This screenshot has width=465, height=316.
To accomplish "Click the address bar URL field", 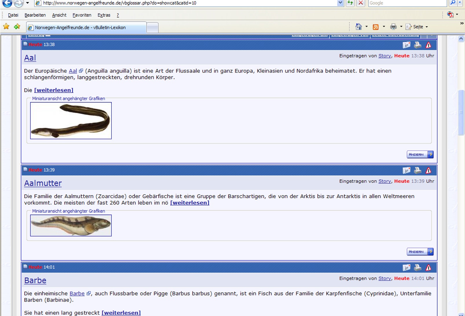I will coord(185,3).
